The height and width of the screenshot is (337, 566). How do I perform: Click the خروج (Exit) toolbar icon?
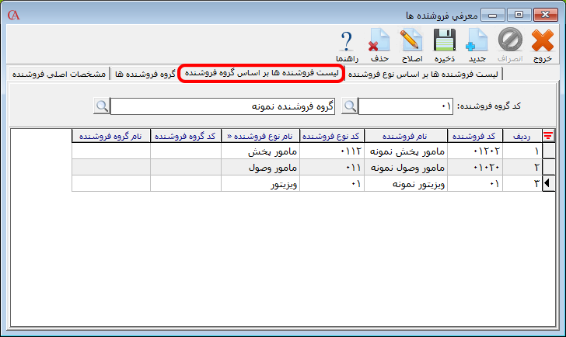tap(543, 45)
